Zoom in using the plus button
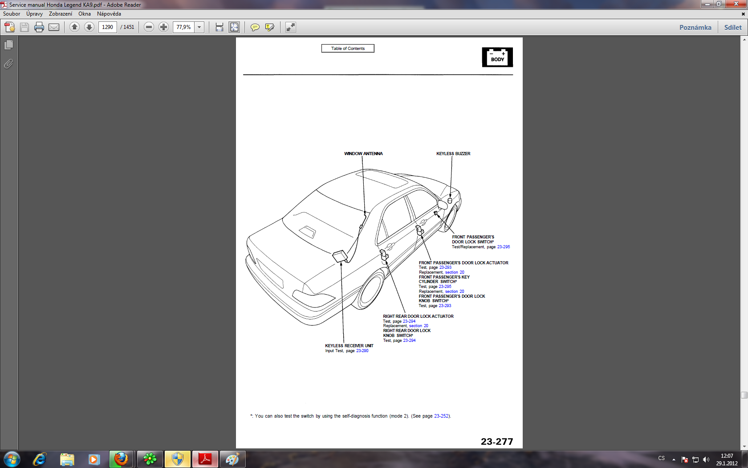748x468 pixels. pos(164,27)
